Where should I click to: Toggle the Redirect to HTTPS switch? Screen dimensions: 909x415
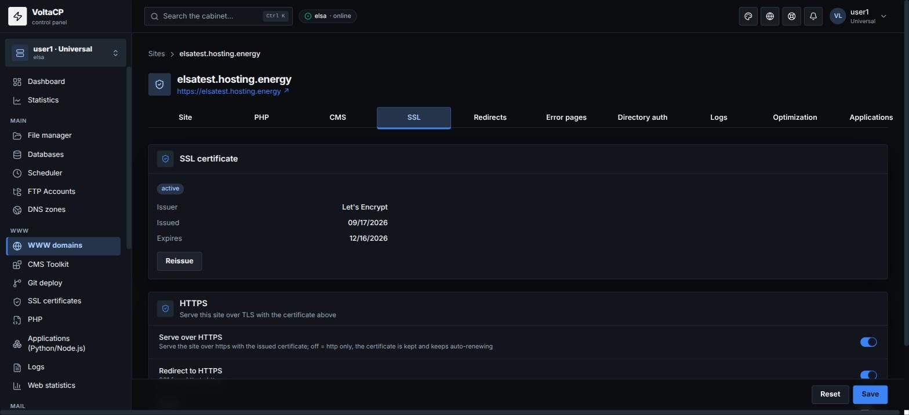point(868,375)
